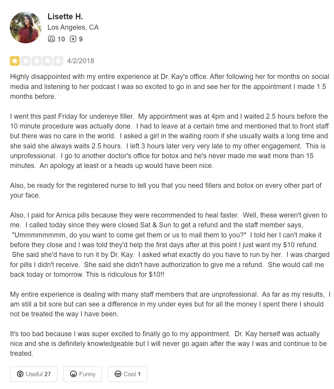
Task: Click the friends count number 10
Action: (x=61, y=39)
